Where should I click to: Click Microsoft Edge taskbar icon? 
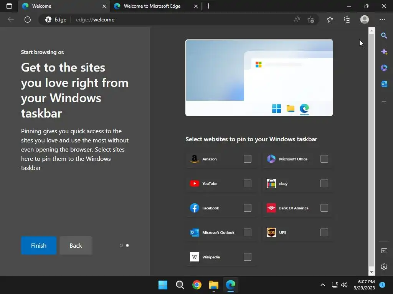[x=231, y=285]
